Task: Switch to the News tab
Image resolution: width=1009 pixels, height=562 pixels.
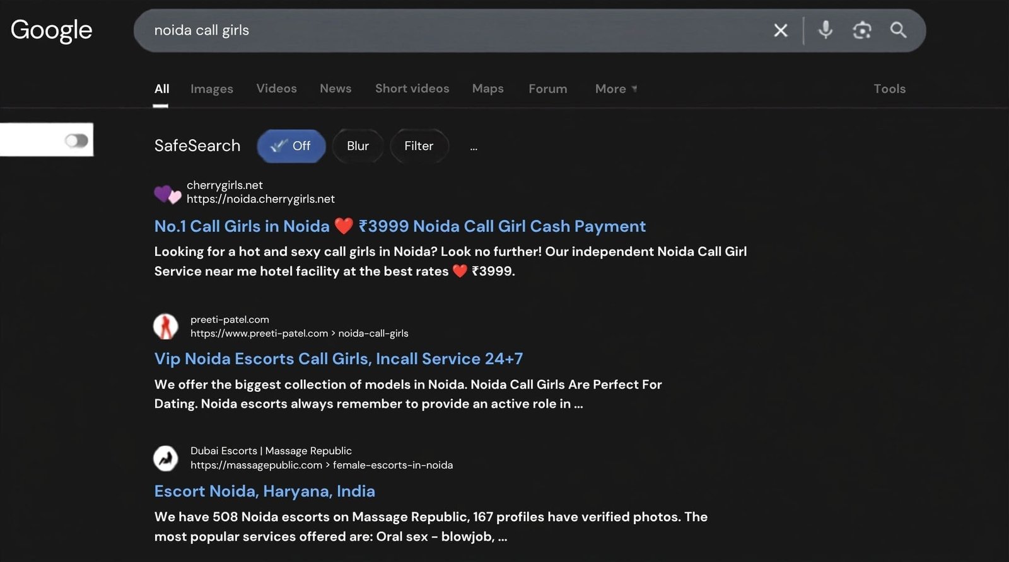Action: click(x=335, y=89)
